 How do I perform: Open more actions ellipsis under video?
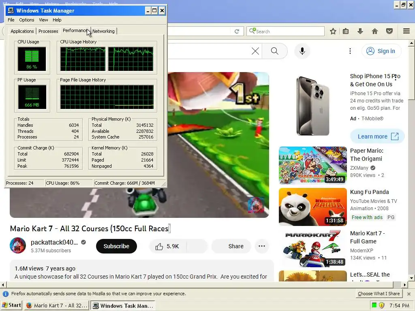[262, 246]
